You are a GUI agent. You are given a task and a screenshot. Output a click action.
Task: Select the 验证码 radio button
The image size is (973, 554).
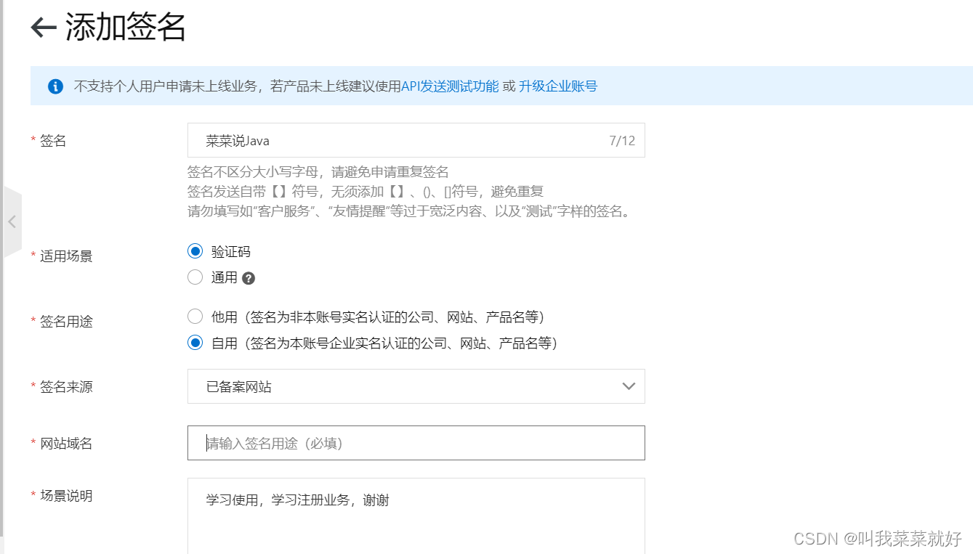(x=195, y=251)
